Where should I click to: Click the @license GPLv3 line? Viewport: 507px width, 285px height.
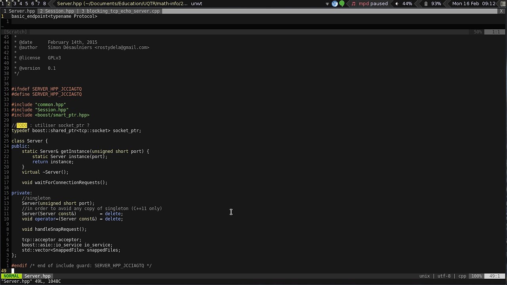click(37, 58)
